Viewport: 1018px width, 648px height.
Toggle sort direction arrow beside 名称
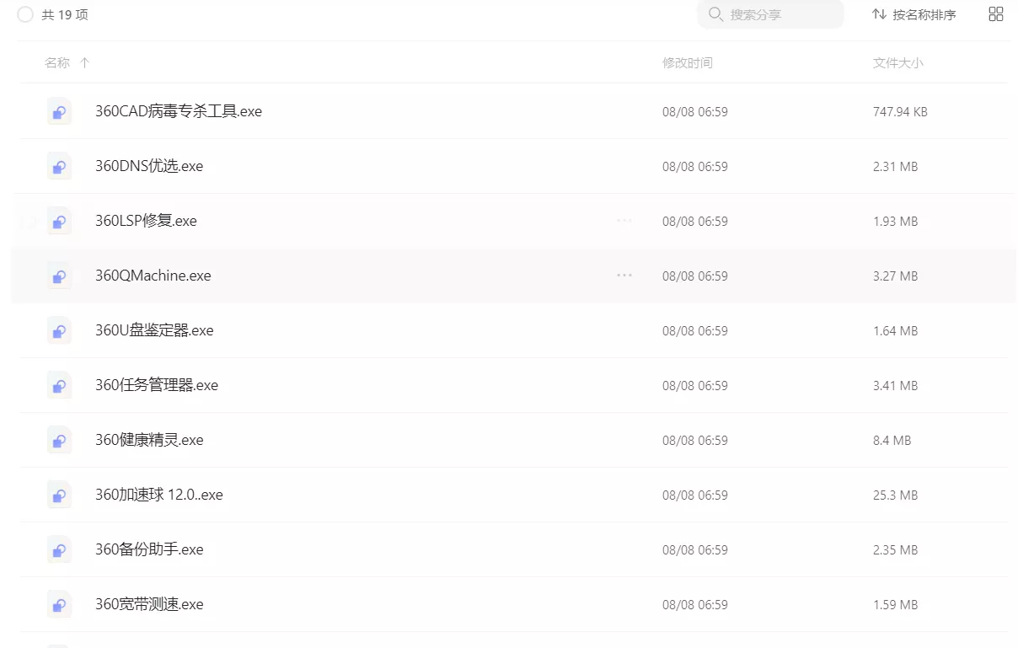[x=84, y=63]
